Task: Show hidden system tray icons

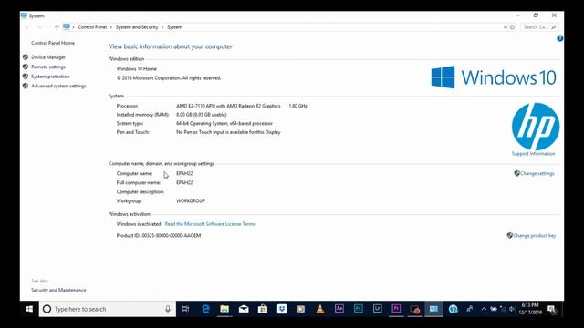Action: pyautogui.click(x=484, y=309)
